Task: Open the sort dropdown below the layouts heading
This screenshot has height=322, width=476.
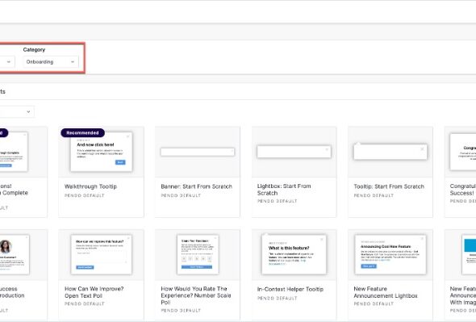Action: [17, 112]
